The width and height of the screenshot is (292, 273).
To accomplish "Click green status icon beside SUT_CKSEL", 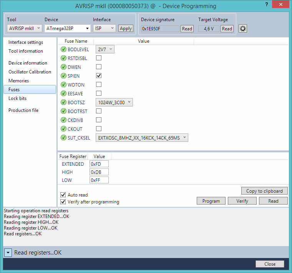I will coord(63,138).
